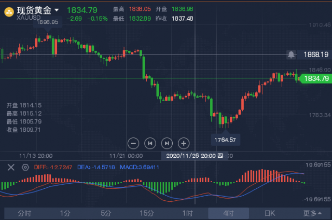
Task: Zoom in the chart with the plus button
Action: click(x=184, y=143)
